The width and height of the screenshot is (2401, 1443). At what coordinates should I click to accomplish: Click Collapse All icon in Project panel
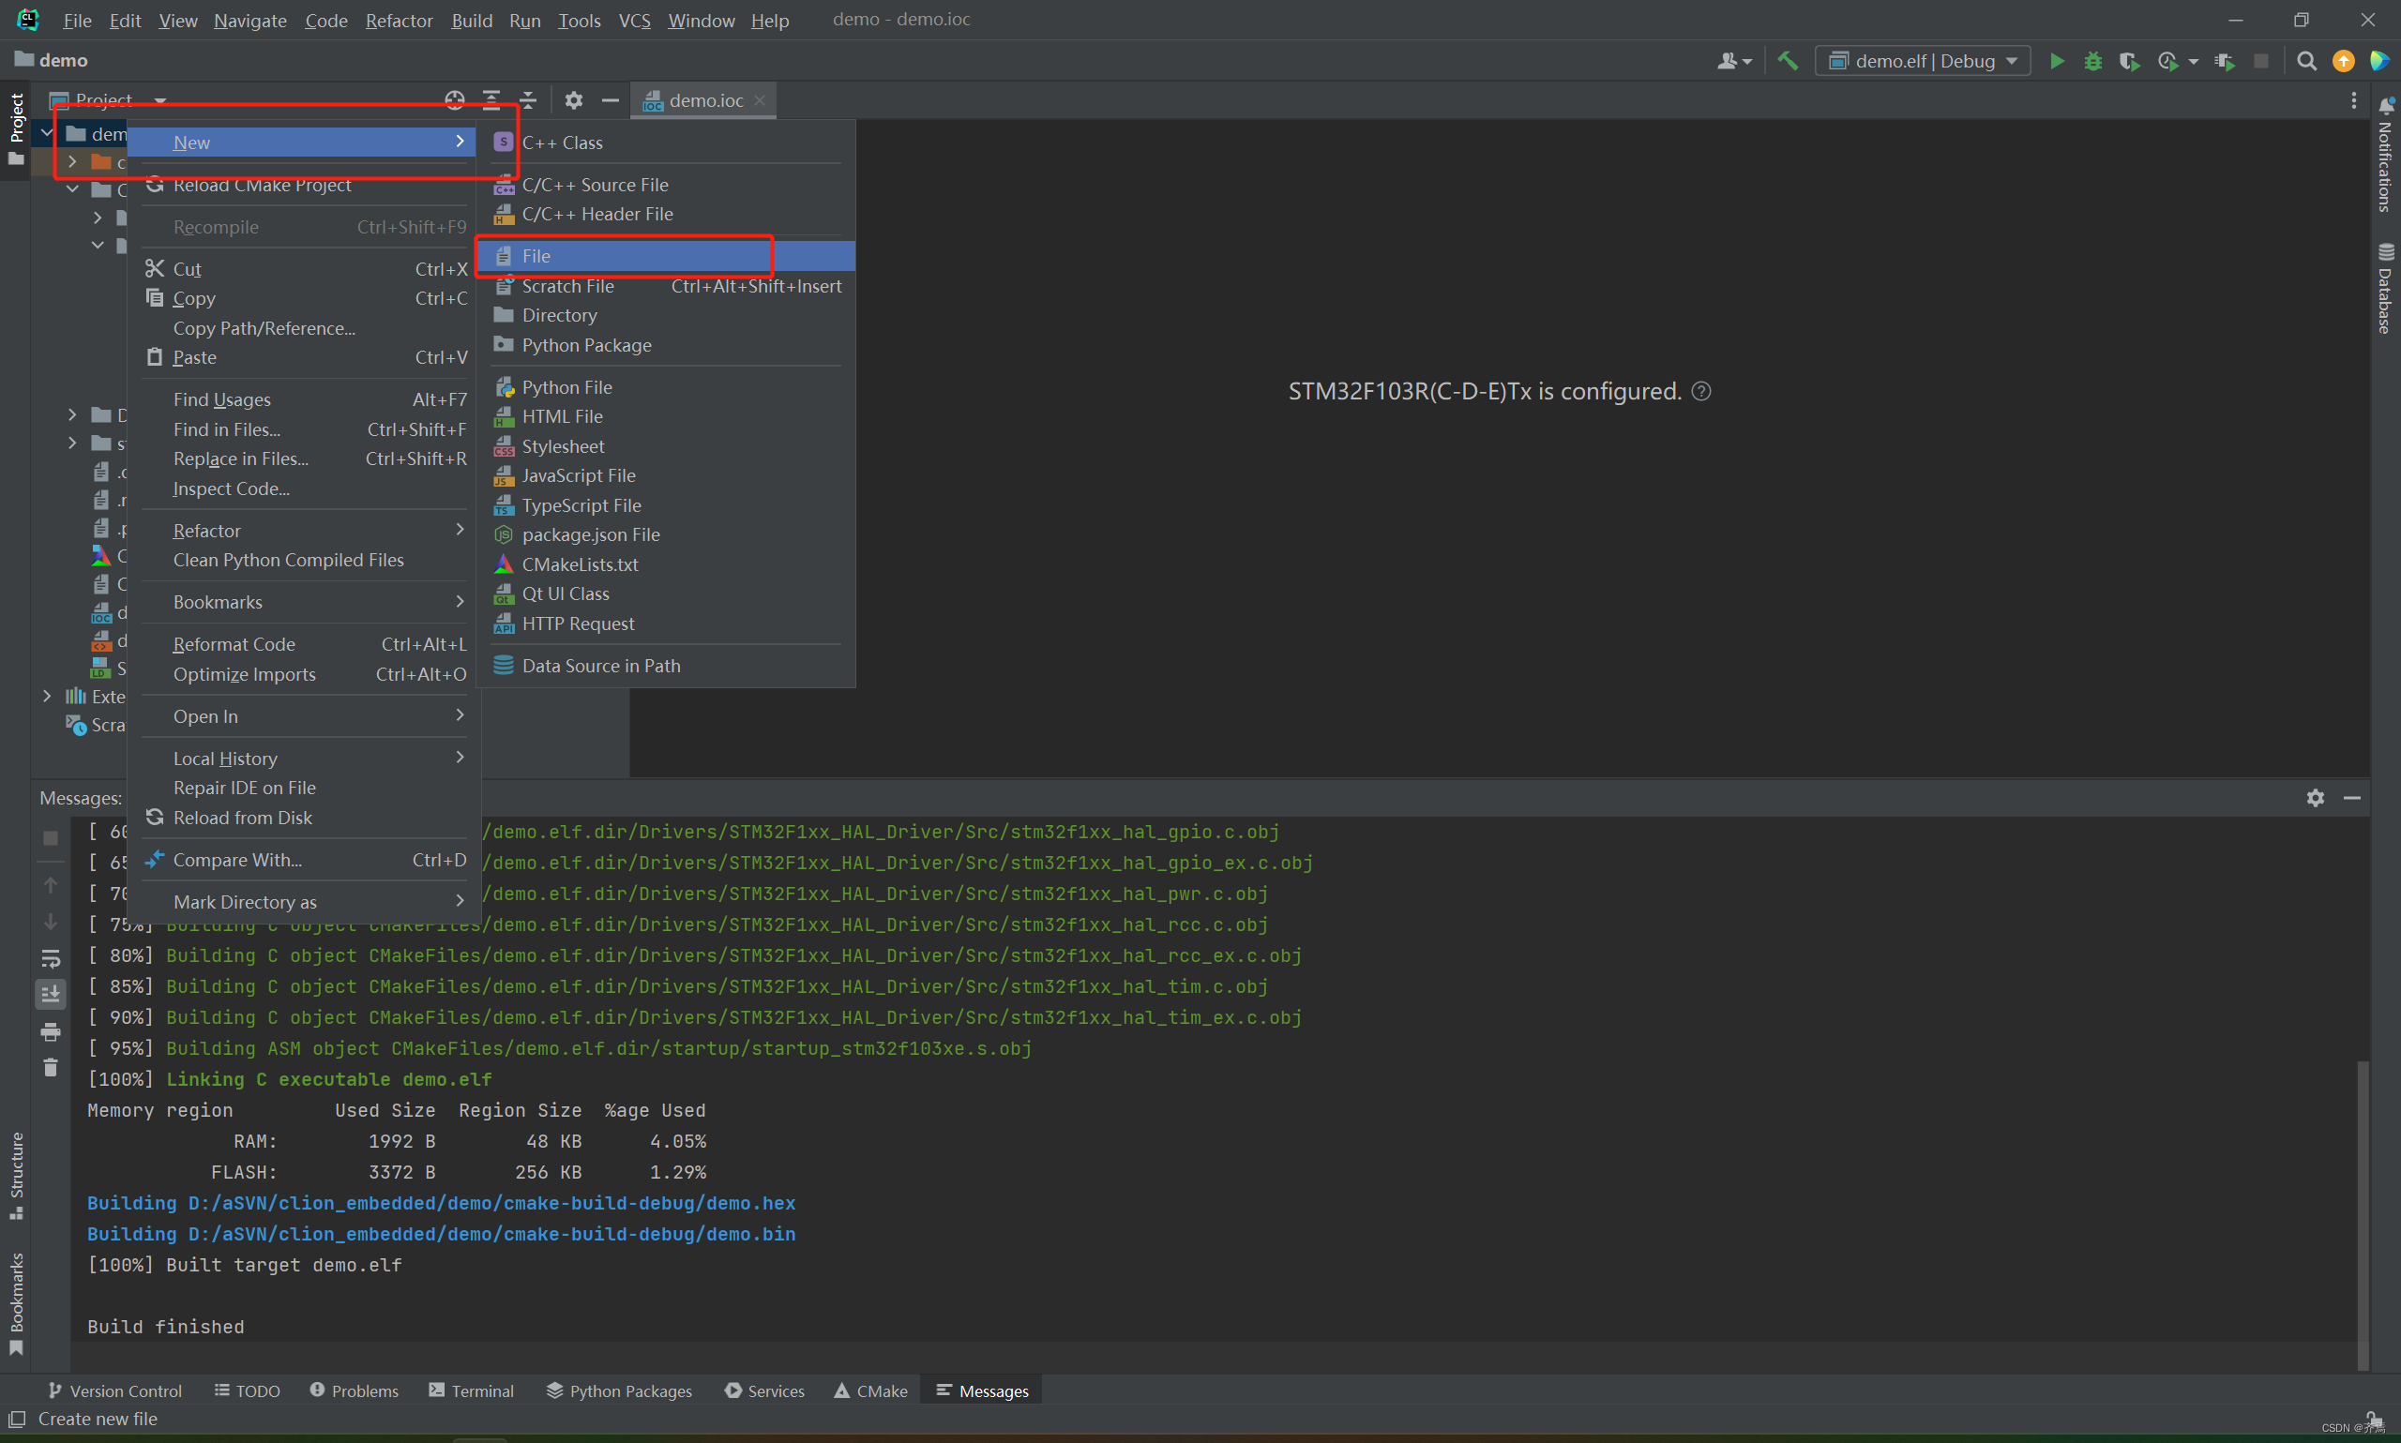(x=528, y=100)
